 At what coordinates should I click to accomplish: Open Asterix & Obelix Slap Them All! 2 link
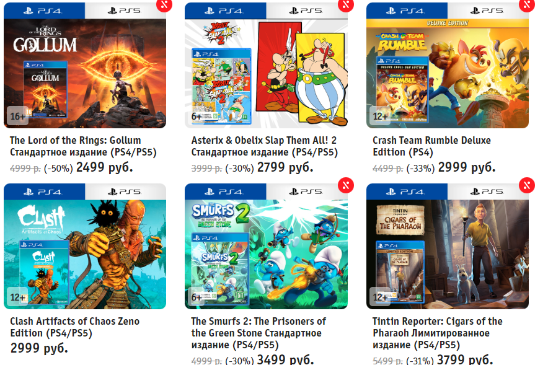(265, 146)
